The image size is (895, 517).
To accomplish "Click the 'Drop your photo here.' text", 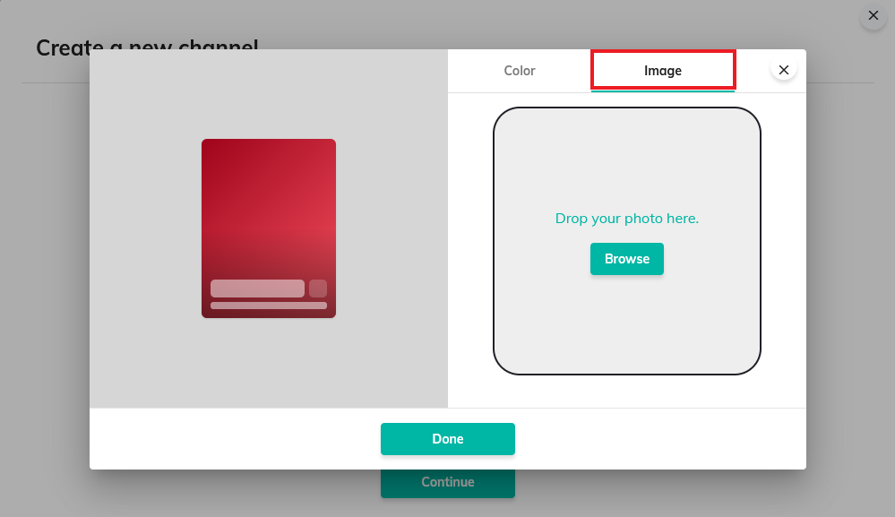I will coord(627,219).
